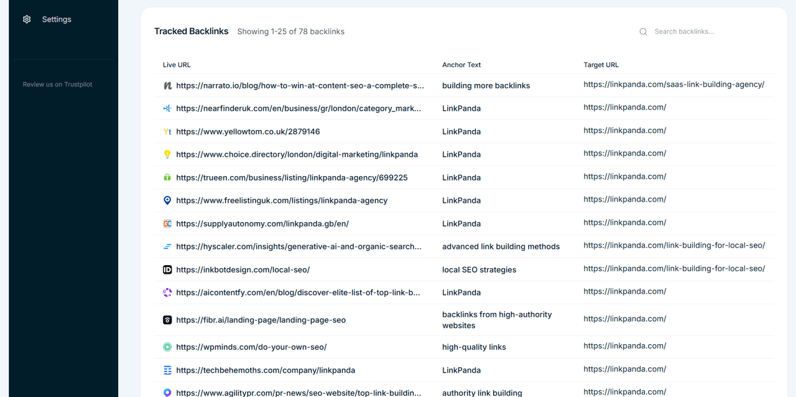
Task: Open the Review us on Trustpilot link
Action: [x=57, y=84]
